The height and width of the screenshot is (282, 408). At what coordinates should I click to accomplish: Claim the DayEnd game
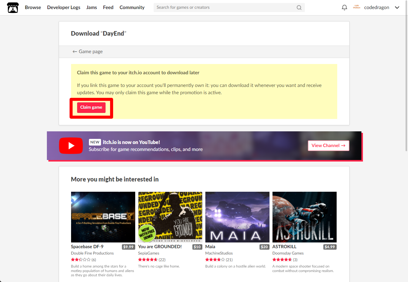[91, 107]
